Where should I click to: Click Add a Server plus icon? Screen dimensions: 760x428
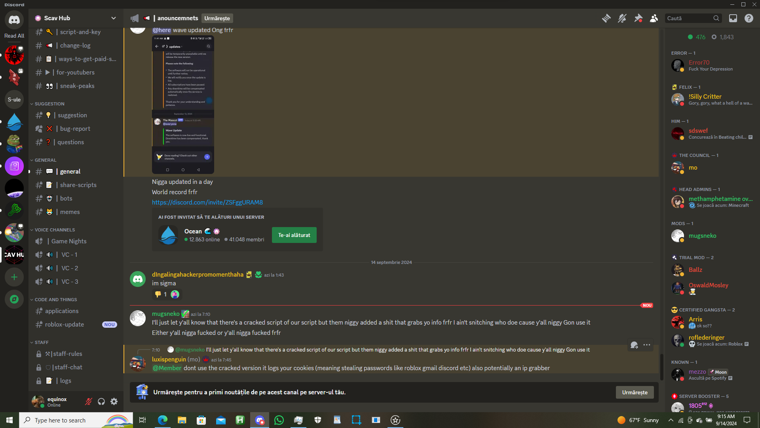point(14,277)
